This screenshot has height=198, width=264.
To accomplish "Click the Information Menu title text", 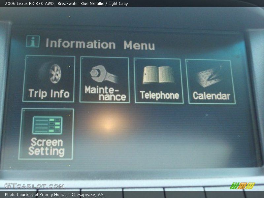I will click(x=100, y=44).
